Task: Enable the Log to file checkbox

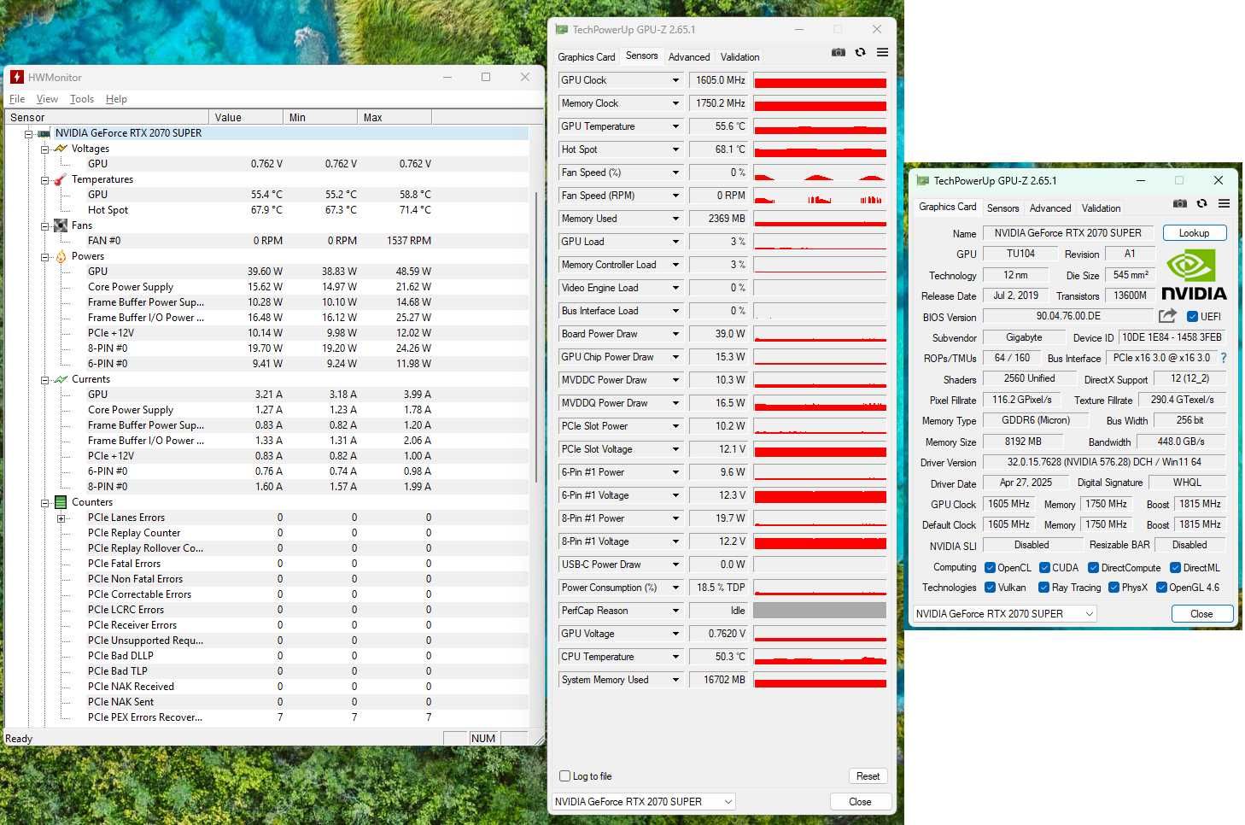Action: (564, 776)
